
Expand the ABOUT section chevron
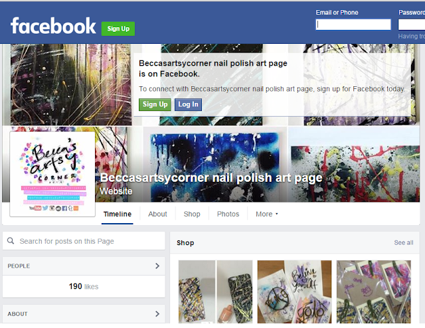coord(157,314)
